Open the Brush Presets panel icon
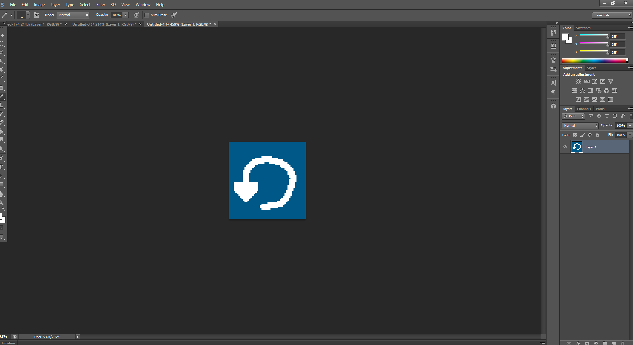633x345 pixels. pos(553,70)
